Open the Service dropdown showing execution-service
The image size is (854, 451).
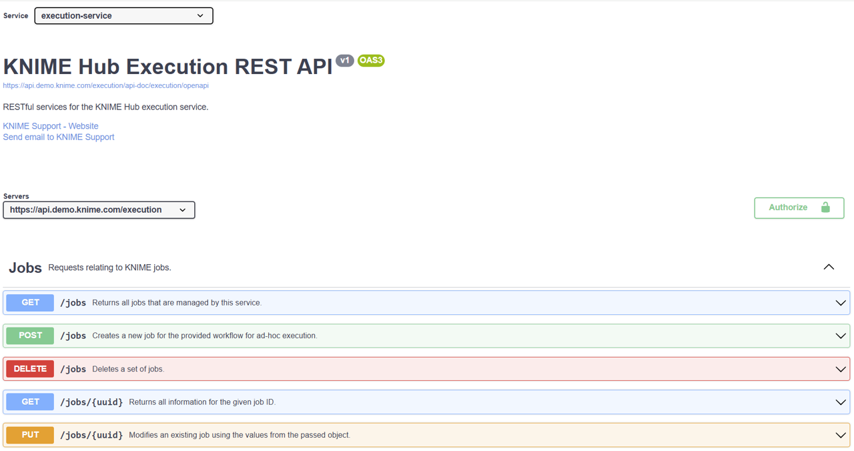click(123, 15)
